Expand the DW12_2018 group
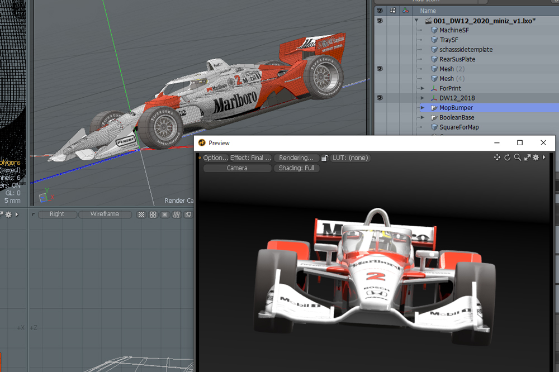Screen dimensions: 559x372 [x=423, y=98]
